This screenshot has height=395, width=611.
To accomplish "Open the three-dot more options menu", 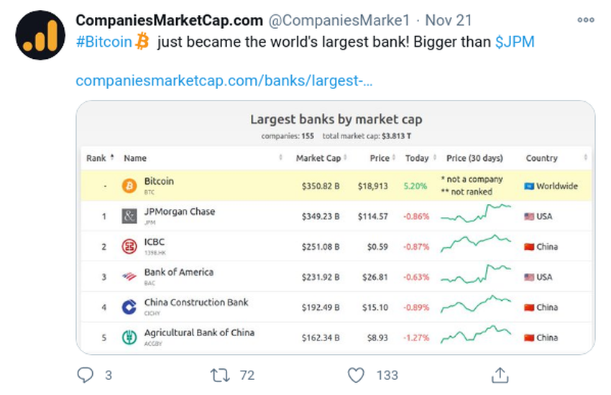I will [586, 20].
